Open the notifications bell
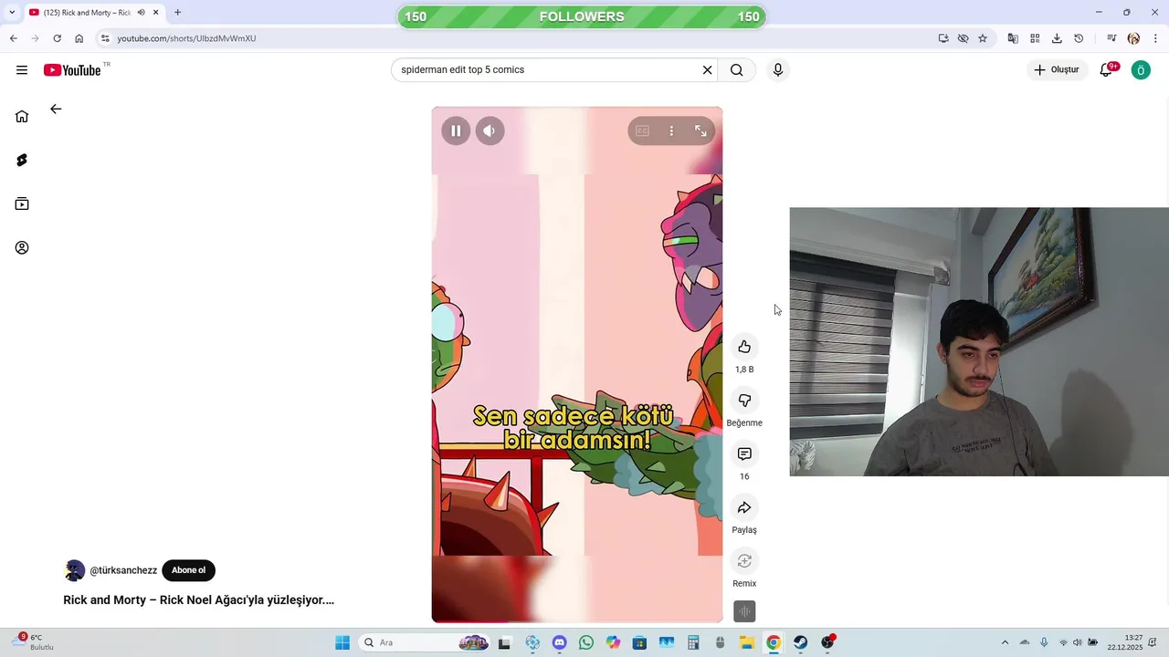The height and width of the screenshot is (657, 1169). 1107,69
